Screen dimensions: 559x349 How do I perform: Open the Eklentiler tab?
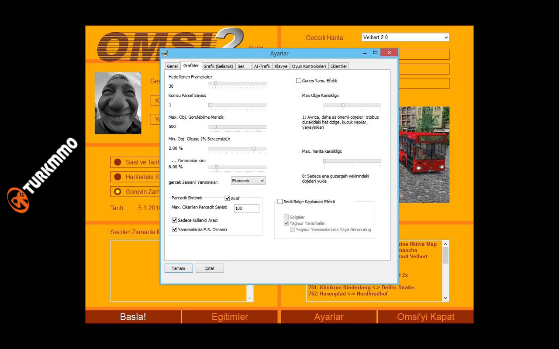(339, 66)
